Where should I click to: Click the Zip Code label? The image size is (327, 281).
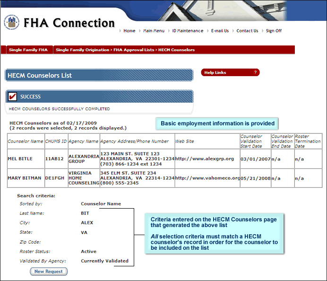point(30,242)
